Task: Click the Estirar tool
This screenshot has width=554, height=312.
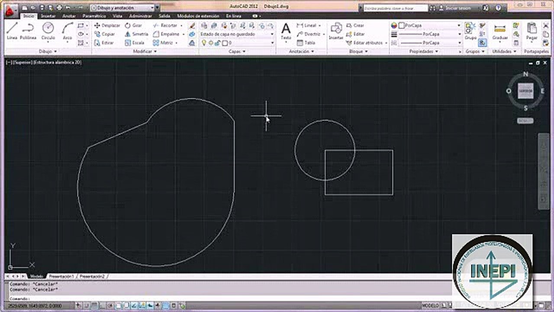Action: 104,43
